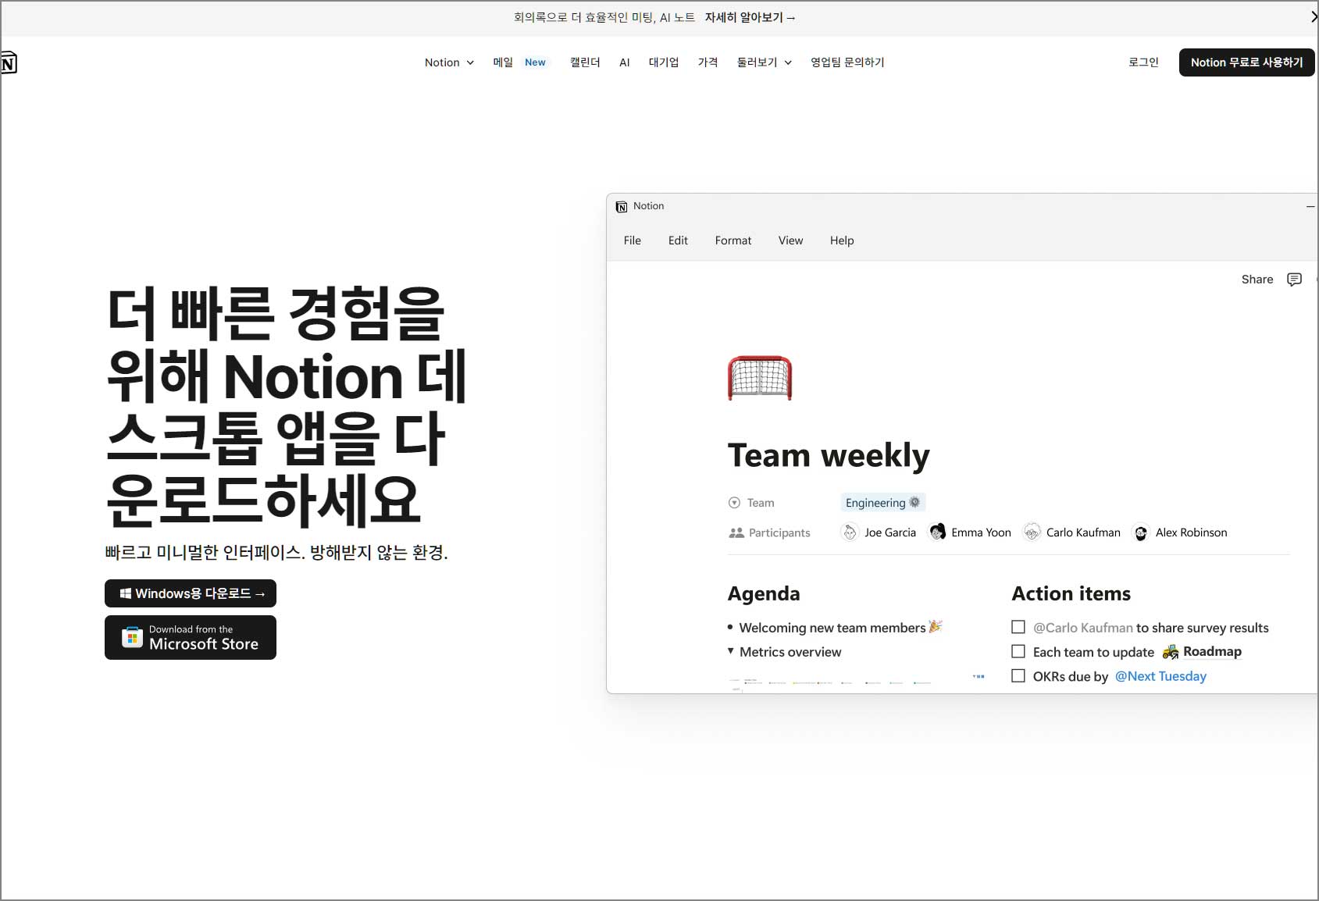Click 'Welcoming new team members' bullet text

coord(832,628)
